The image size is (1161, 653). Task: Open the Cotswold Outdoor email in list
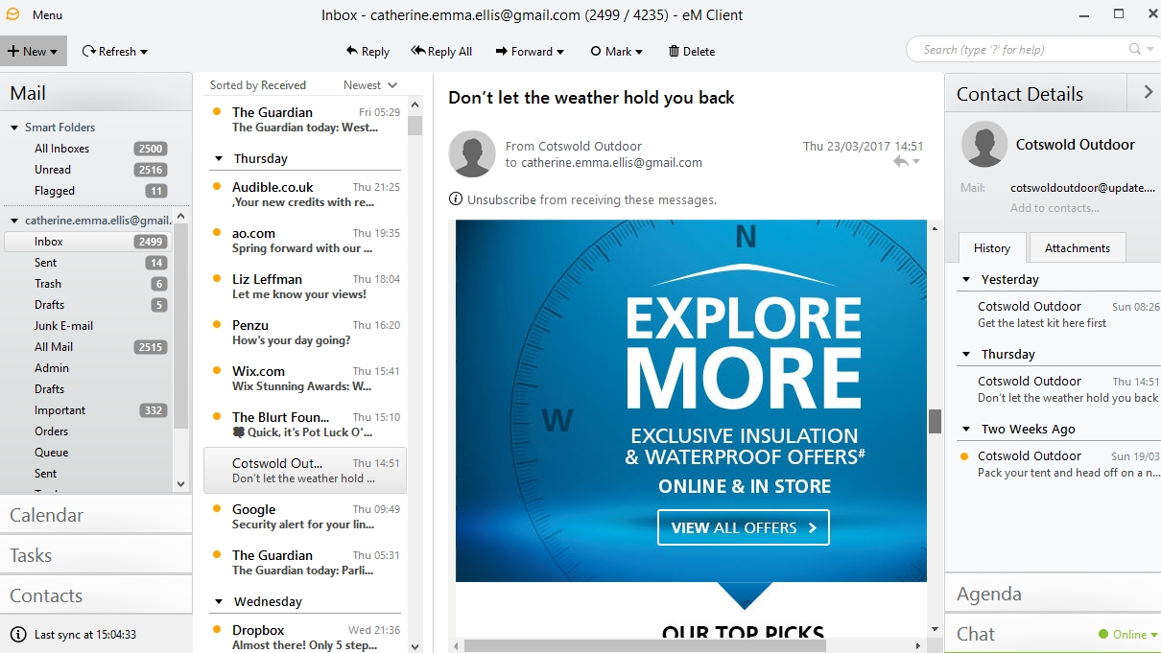(x=305, y=471)
